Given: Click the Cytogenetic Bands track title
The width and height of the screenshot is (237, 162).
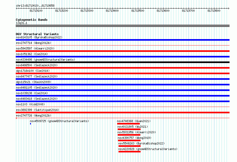Looking at the screenshot, I should [32, 20].
